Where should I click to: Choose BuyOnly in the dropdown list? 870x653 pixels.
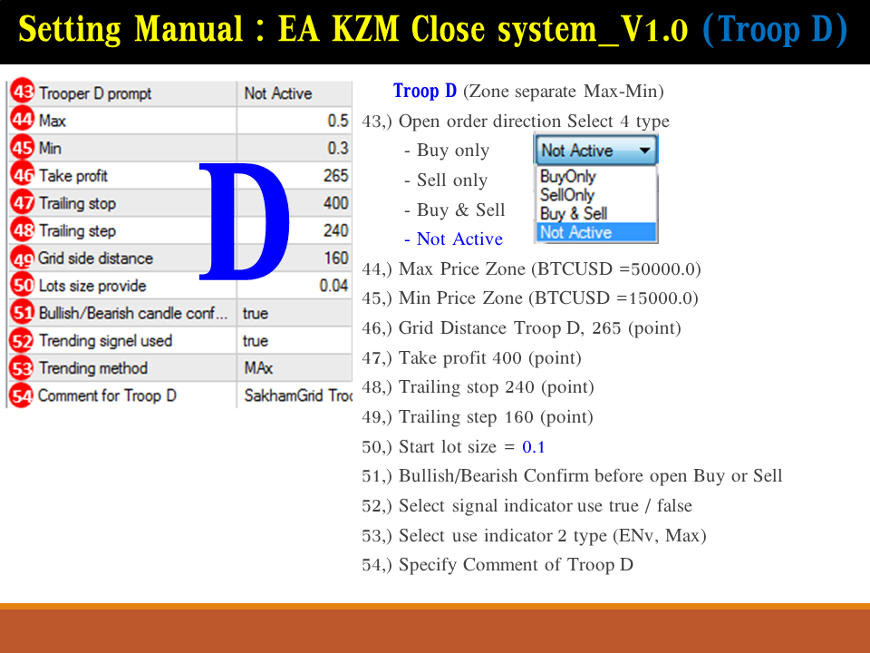pos(567,177)
